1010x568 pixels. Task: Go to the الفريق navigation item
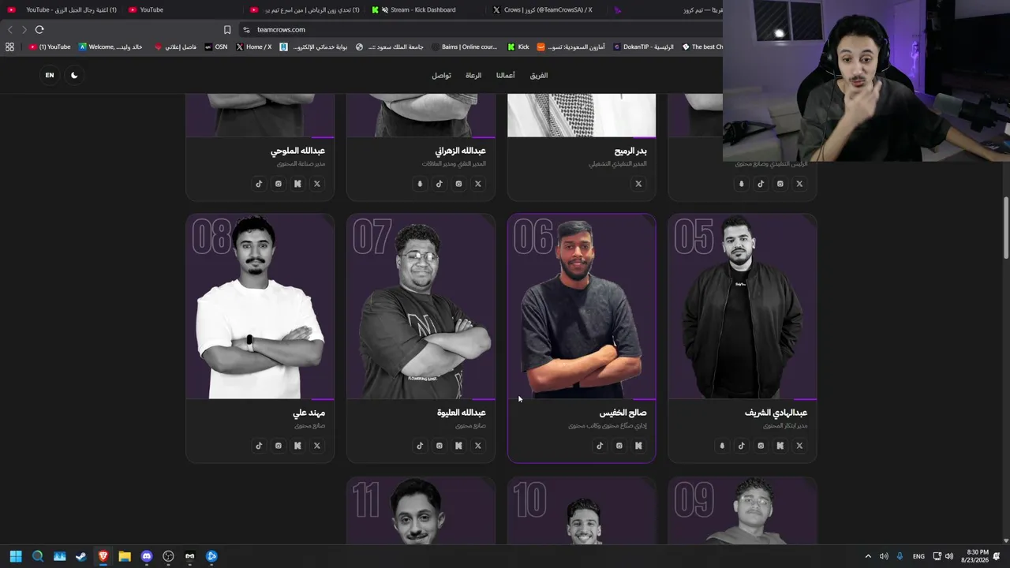click(x=539, y=76)
